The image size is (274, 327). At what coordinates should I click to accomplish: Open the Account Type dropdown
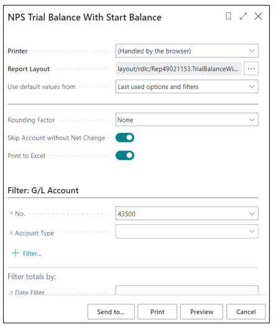(x=187, y=231)
